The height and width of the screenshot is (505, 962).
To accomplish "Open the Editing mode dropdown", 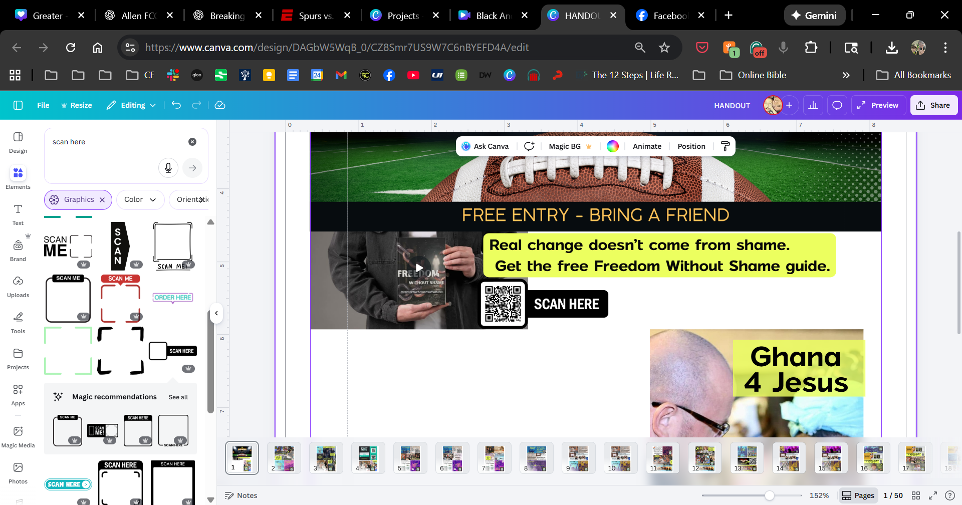I will click(132, 105).
